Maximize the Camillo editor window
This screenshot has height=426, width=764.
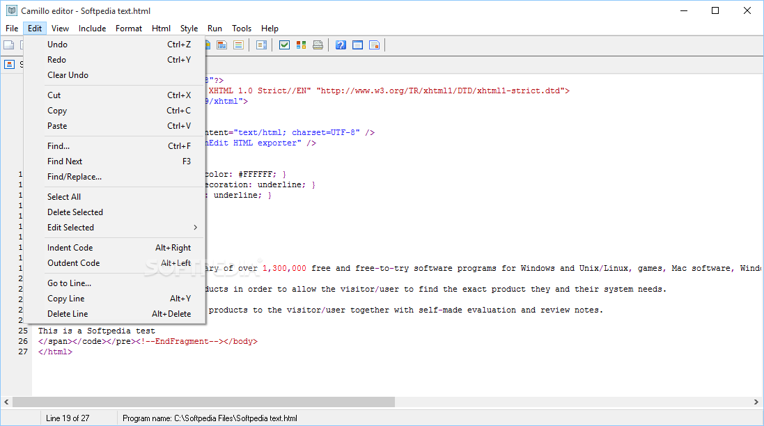pyautogui.click(x=715, y=10)
